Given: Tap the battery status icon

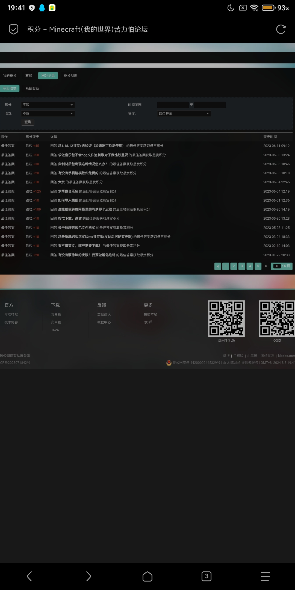Looking at the screenshot, I should click(268, 8).
